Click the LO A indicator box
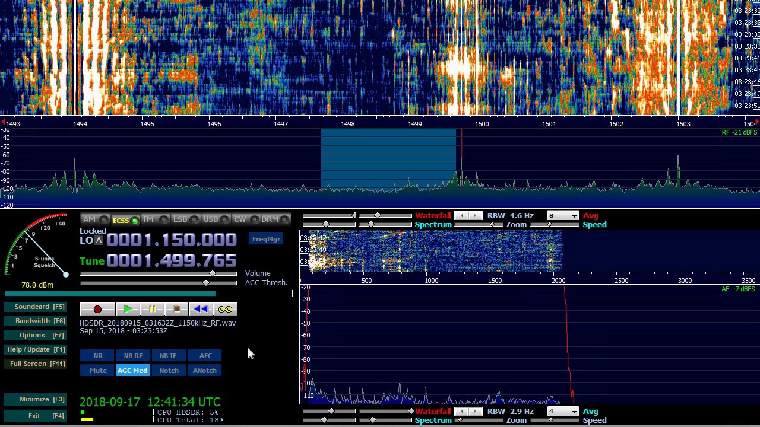The width and height of the screenshot is (760, 427). click(x=99, y=240)
